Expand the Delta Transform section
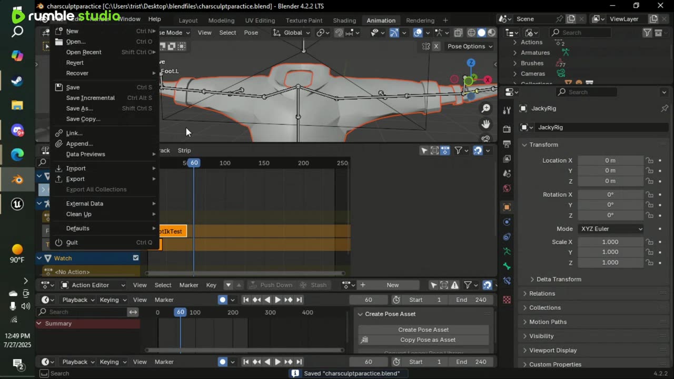 click(x=558, y=280)
